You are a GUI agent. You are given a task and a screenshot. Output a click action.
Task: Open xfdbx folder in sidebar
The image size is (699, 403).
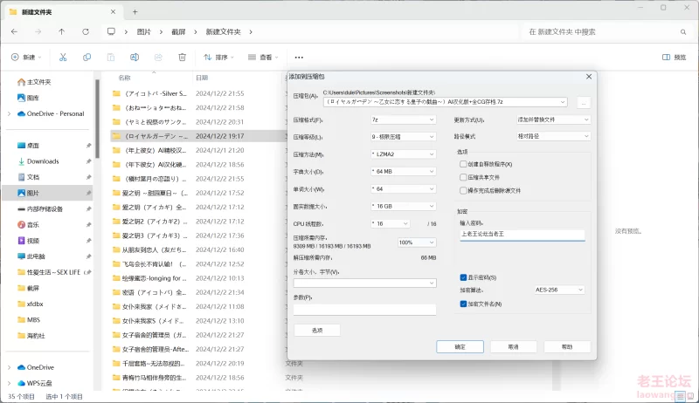[31, 304]
